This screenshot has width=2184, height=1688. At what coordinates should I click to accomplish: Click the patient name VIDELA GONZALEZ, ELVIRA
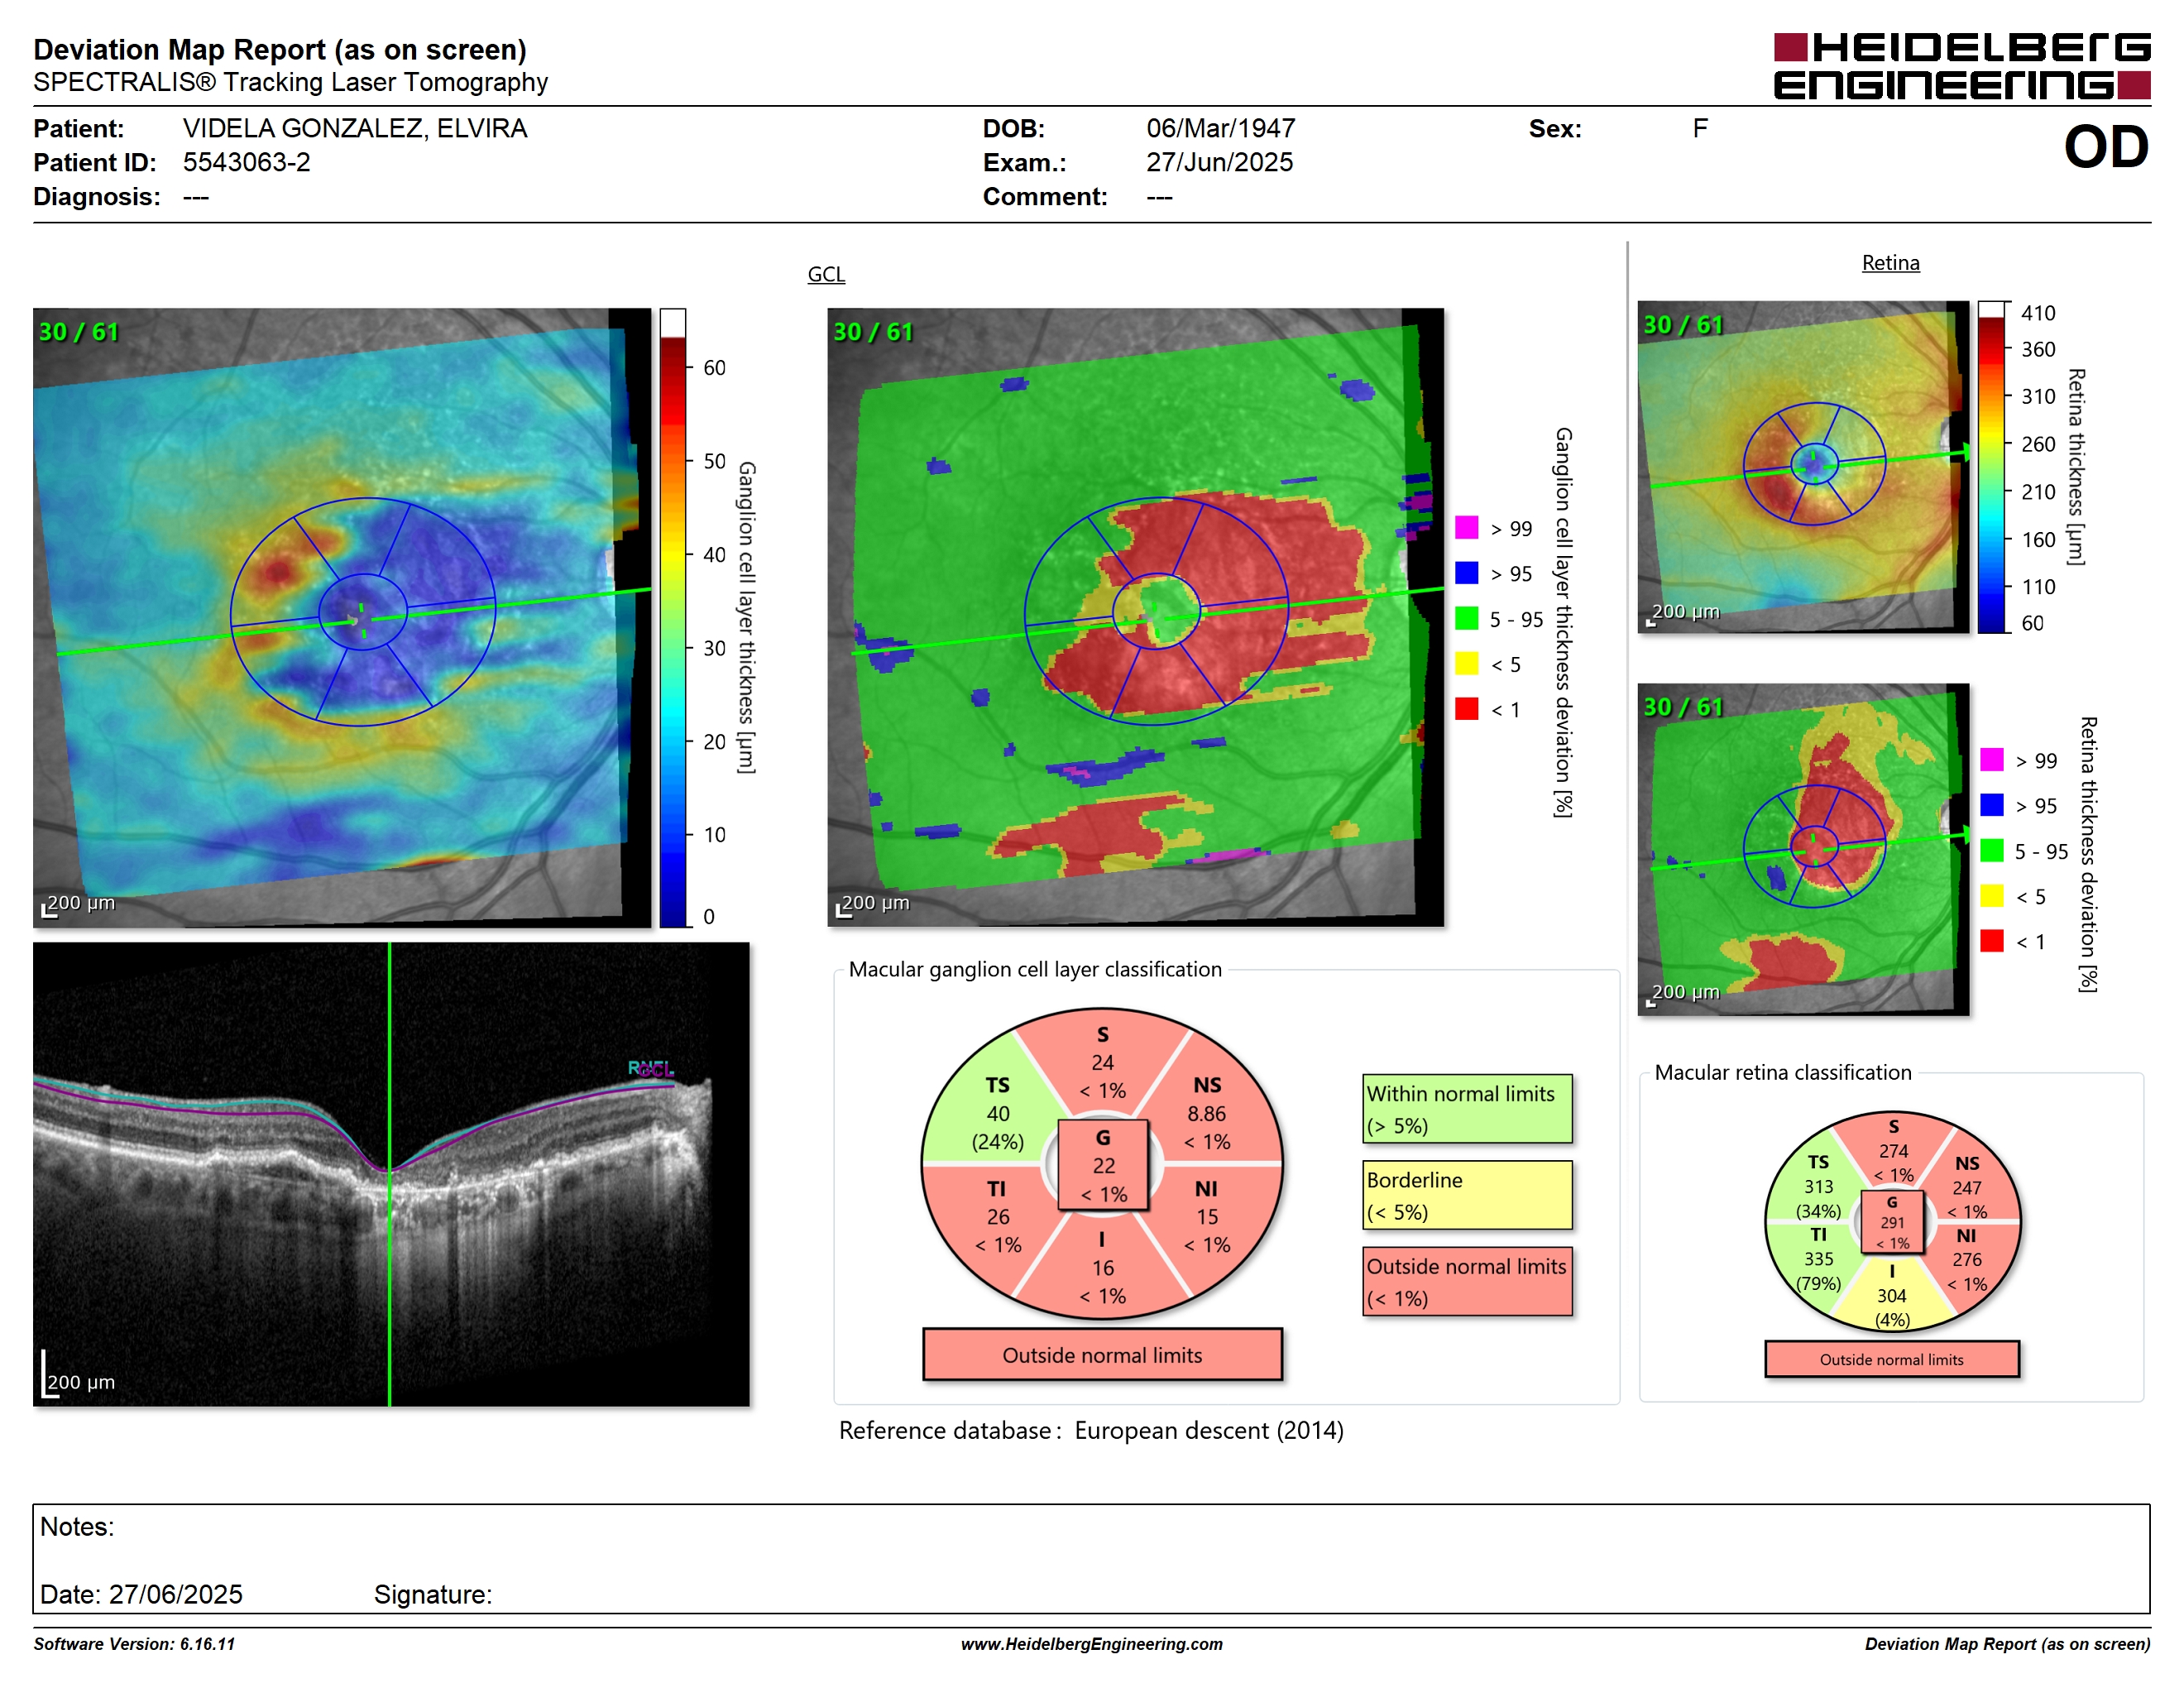[x=355, y=128]
